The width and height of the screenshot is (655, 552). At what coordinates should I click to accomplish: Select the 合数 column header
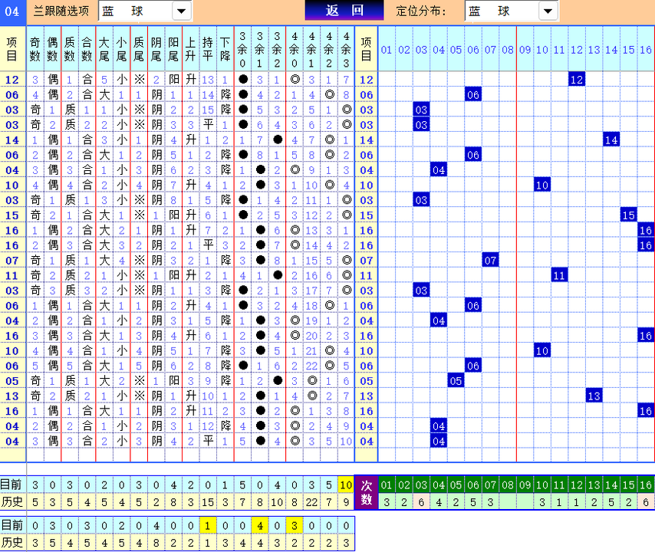[x=87, y=49]
